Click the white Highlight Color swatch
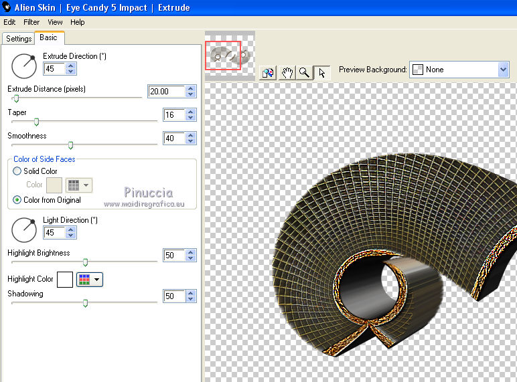Screen dimensions: 517x382 click(65, 280)
